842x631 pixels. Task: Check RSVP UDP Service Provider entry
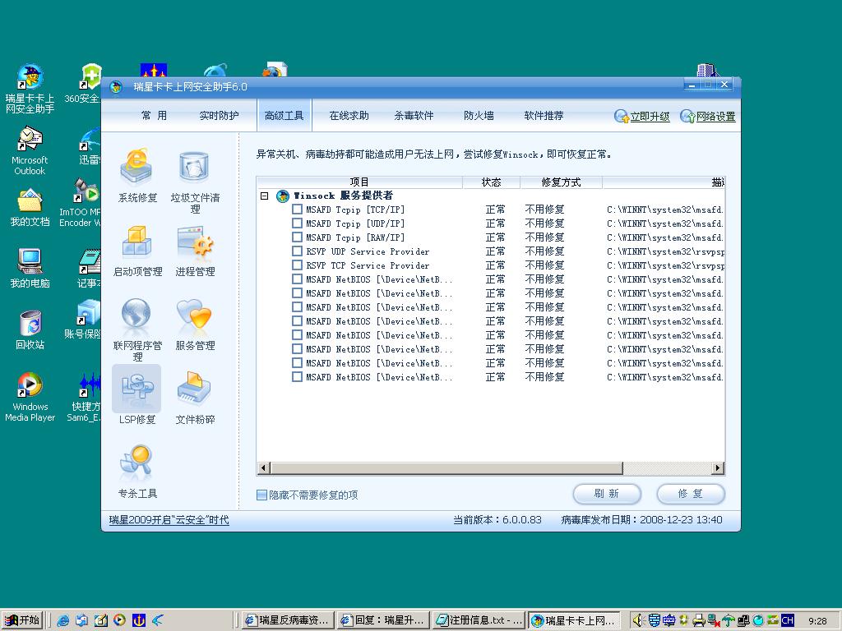point(297,251)
